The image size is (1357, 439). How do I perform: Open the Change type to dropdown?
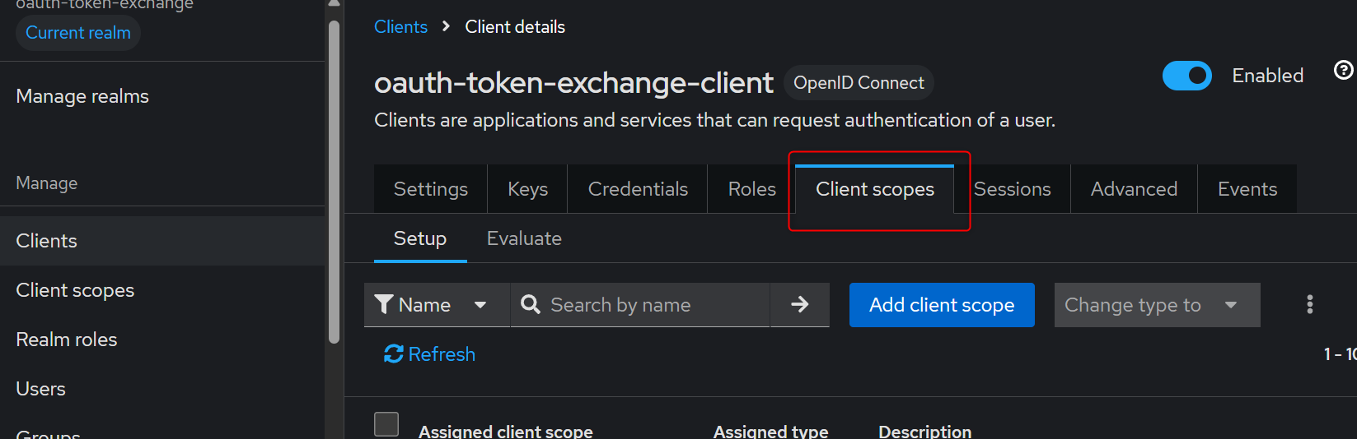pyautogui.click(x=1157, y=305)
